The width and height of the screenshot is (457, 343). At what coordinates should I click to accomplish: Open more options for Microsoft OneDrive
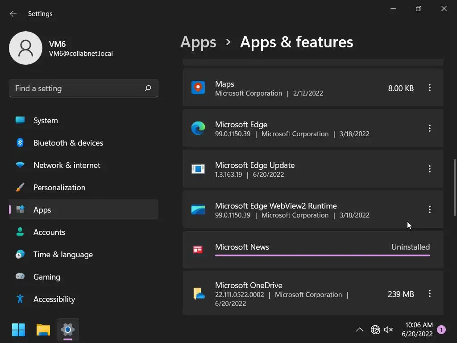point(430,293)
